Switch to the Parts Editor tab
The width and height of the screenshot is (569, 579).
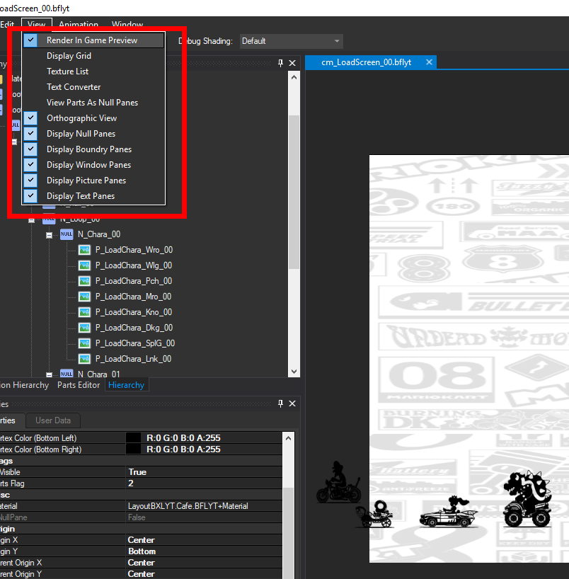(x=79, y=385)
